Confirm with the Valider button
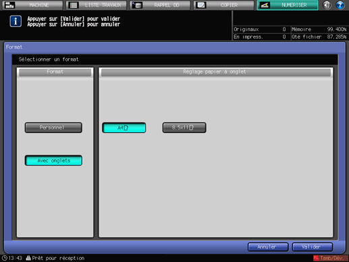This screenshot has width=349, height=262. coord(313,247)
